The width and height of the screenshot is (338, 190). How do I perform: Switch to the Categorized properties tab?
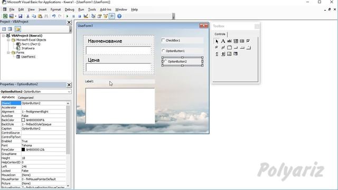click(26, 98)
